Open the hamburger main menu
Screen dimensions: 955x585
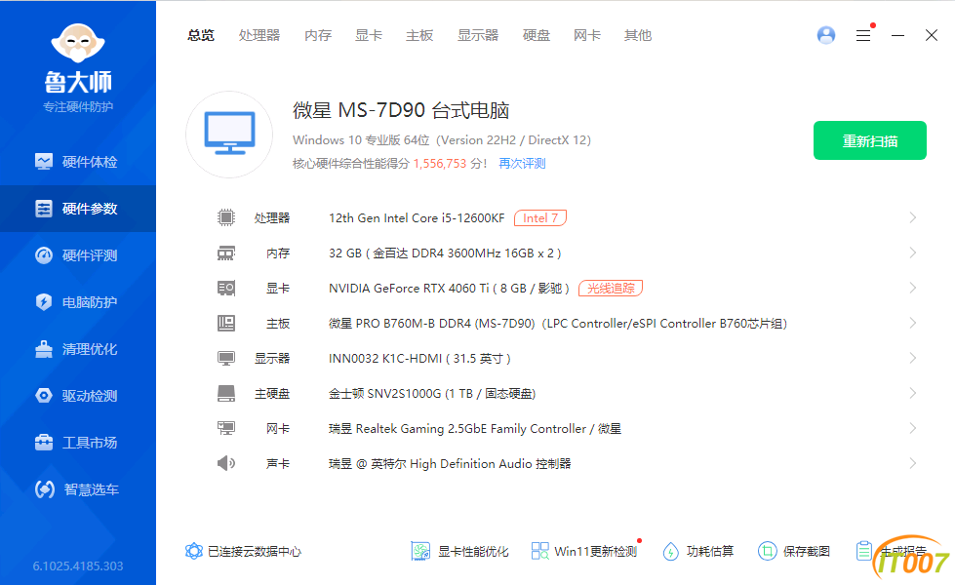[x=863, y=35]
